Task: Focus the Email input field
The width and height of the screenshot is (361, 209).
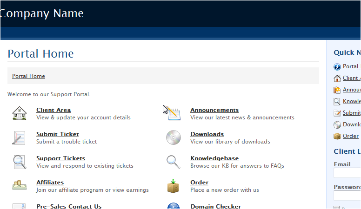Action: pyautogui.click(x=347, y=173)
